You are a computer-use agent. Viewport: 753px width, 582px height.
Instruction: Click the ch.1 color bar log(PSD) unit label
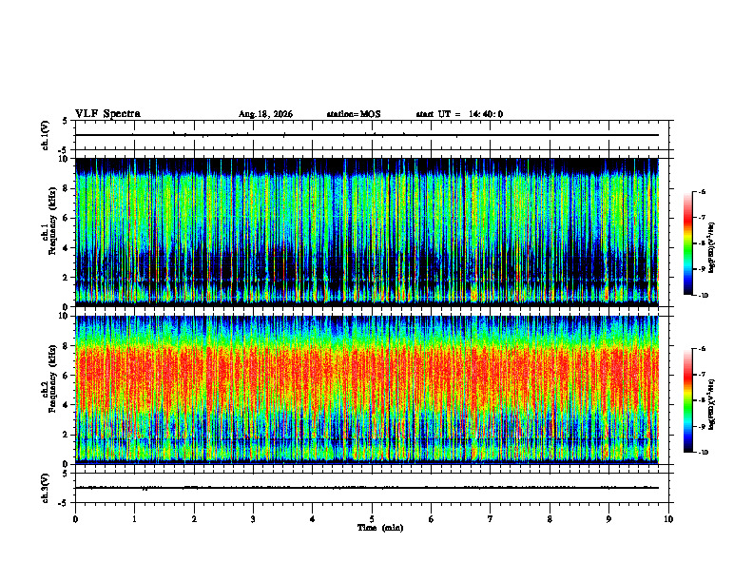[712, 248]
